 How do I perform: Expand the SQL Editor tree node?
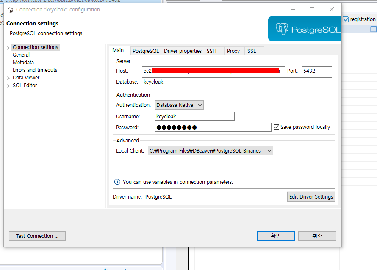pyautogui.click(x=8, y=86)
